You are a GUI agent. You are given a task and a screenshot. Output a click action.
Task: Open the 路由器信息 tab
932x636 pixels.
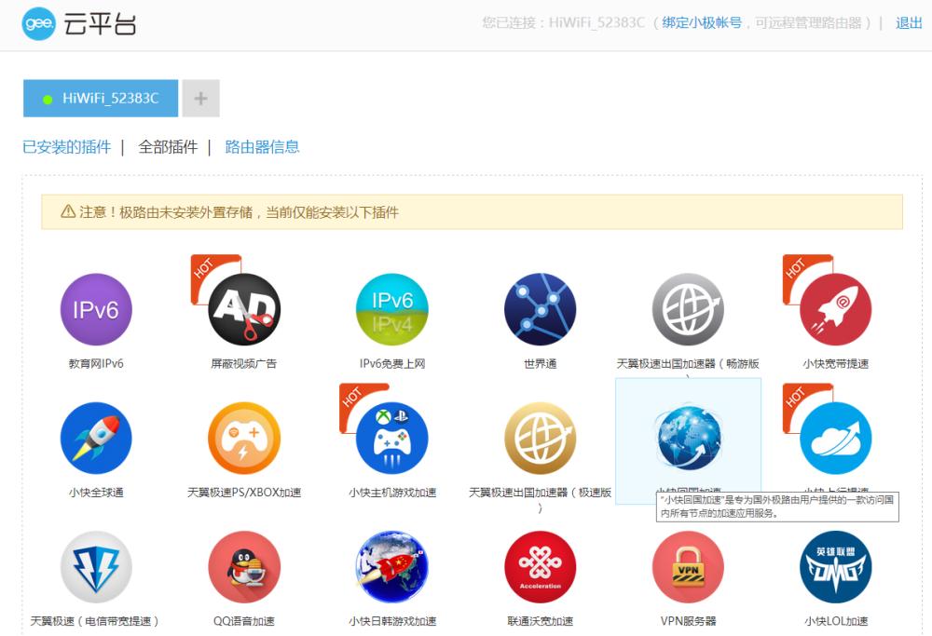coord(262,147)
